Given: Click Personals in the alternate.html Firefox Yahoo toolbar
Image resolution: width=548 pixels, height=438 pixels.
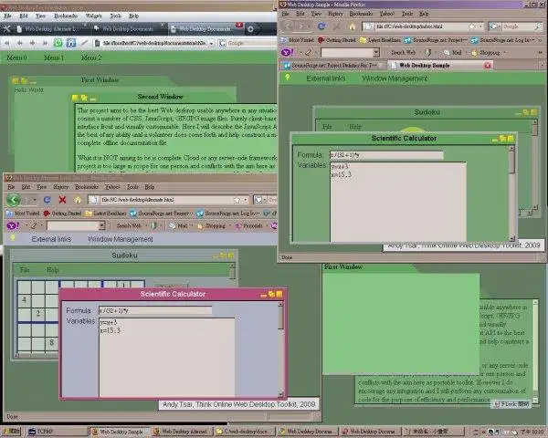Looking at the screenshot, I should tap(248, 226).
